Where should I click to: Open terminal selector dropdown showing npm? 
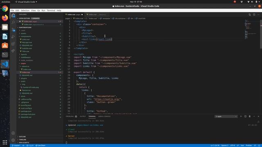point(226,116)
